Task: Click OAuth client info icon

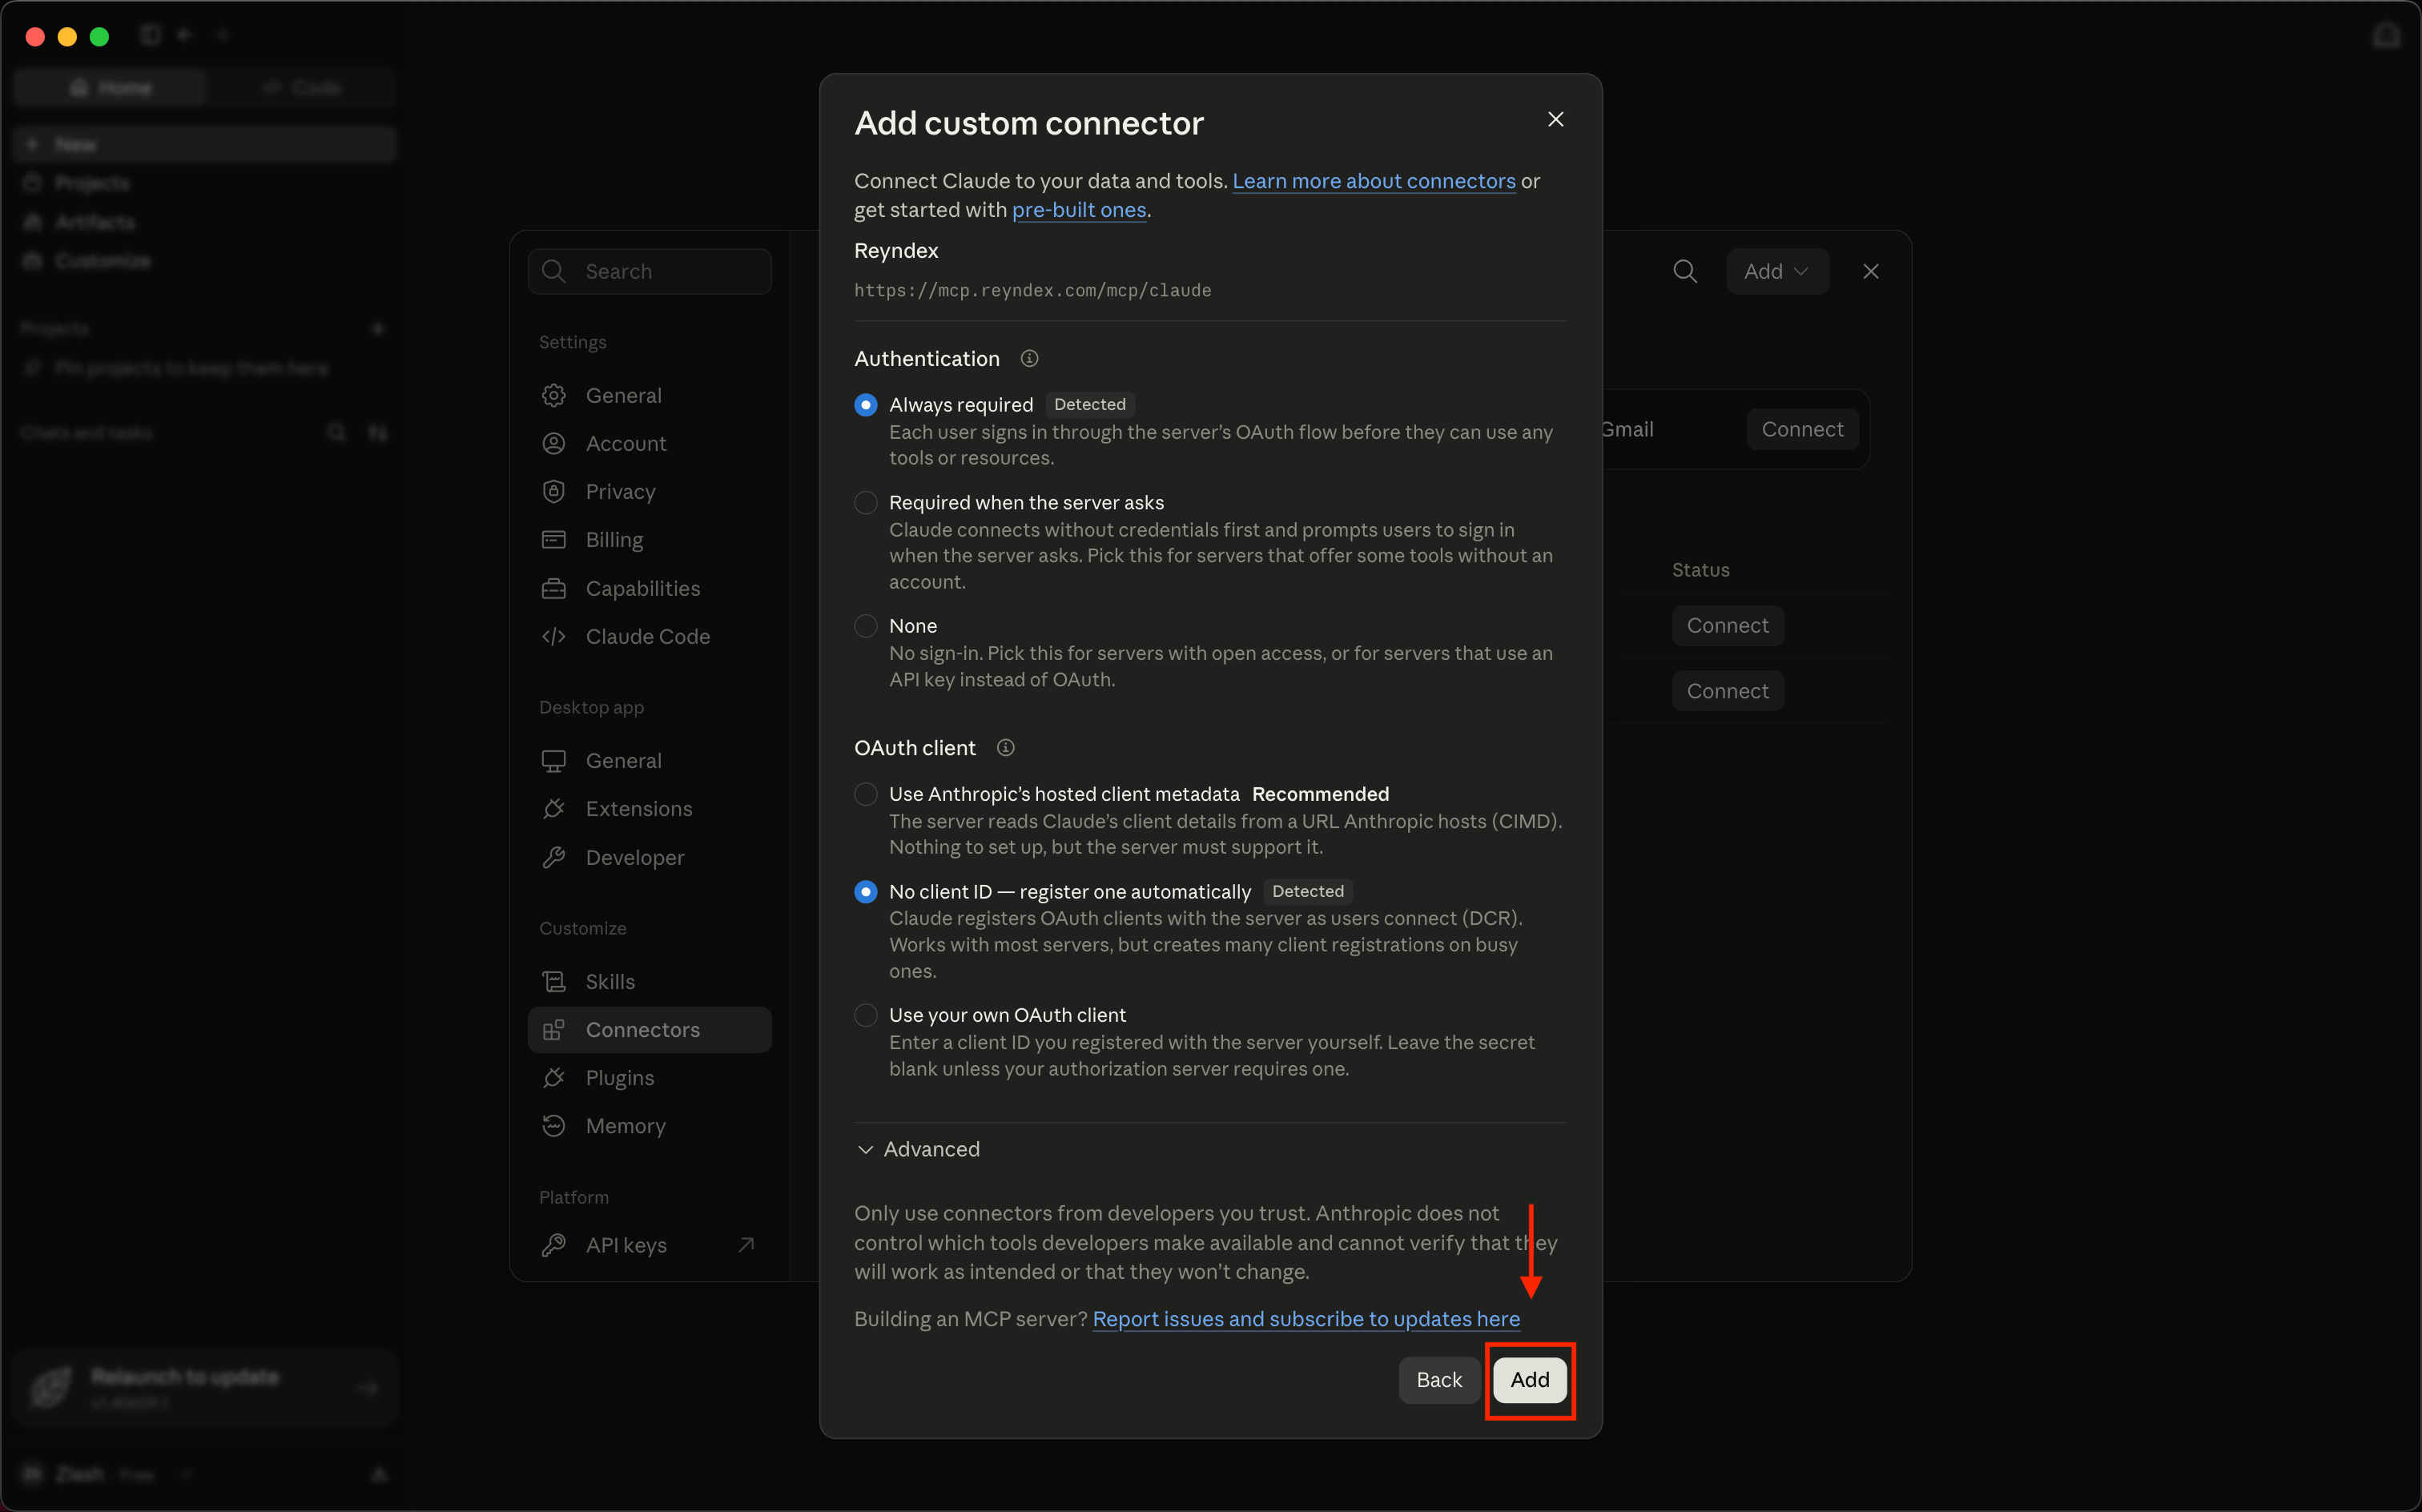Action: tap(1006, 748)
